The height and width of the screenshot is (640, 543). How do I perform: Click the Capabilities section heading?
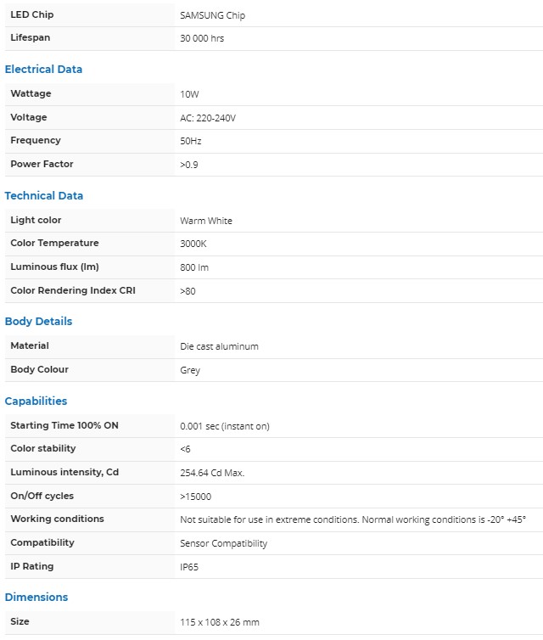tap(36, 401)
